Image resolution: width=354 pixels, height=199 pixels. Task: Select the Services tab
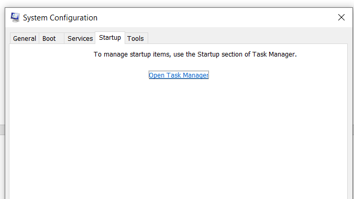[x=80, y=38]
